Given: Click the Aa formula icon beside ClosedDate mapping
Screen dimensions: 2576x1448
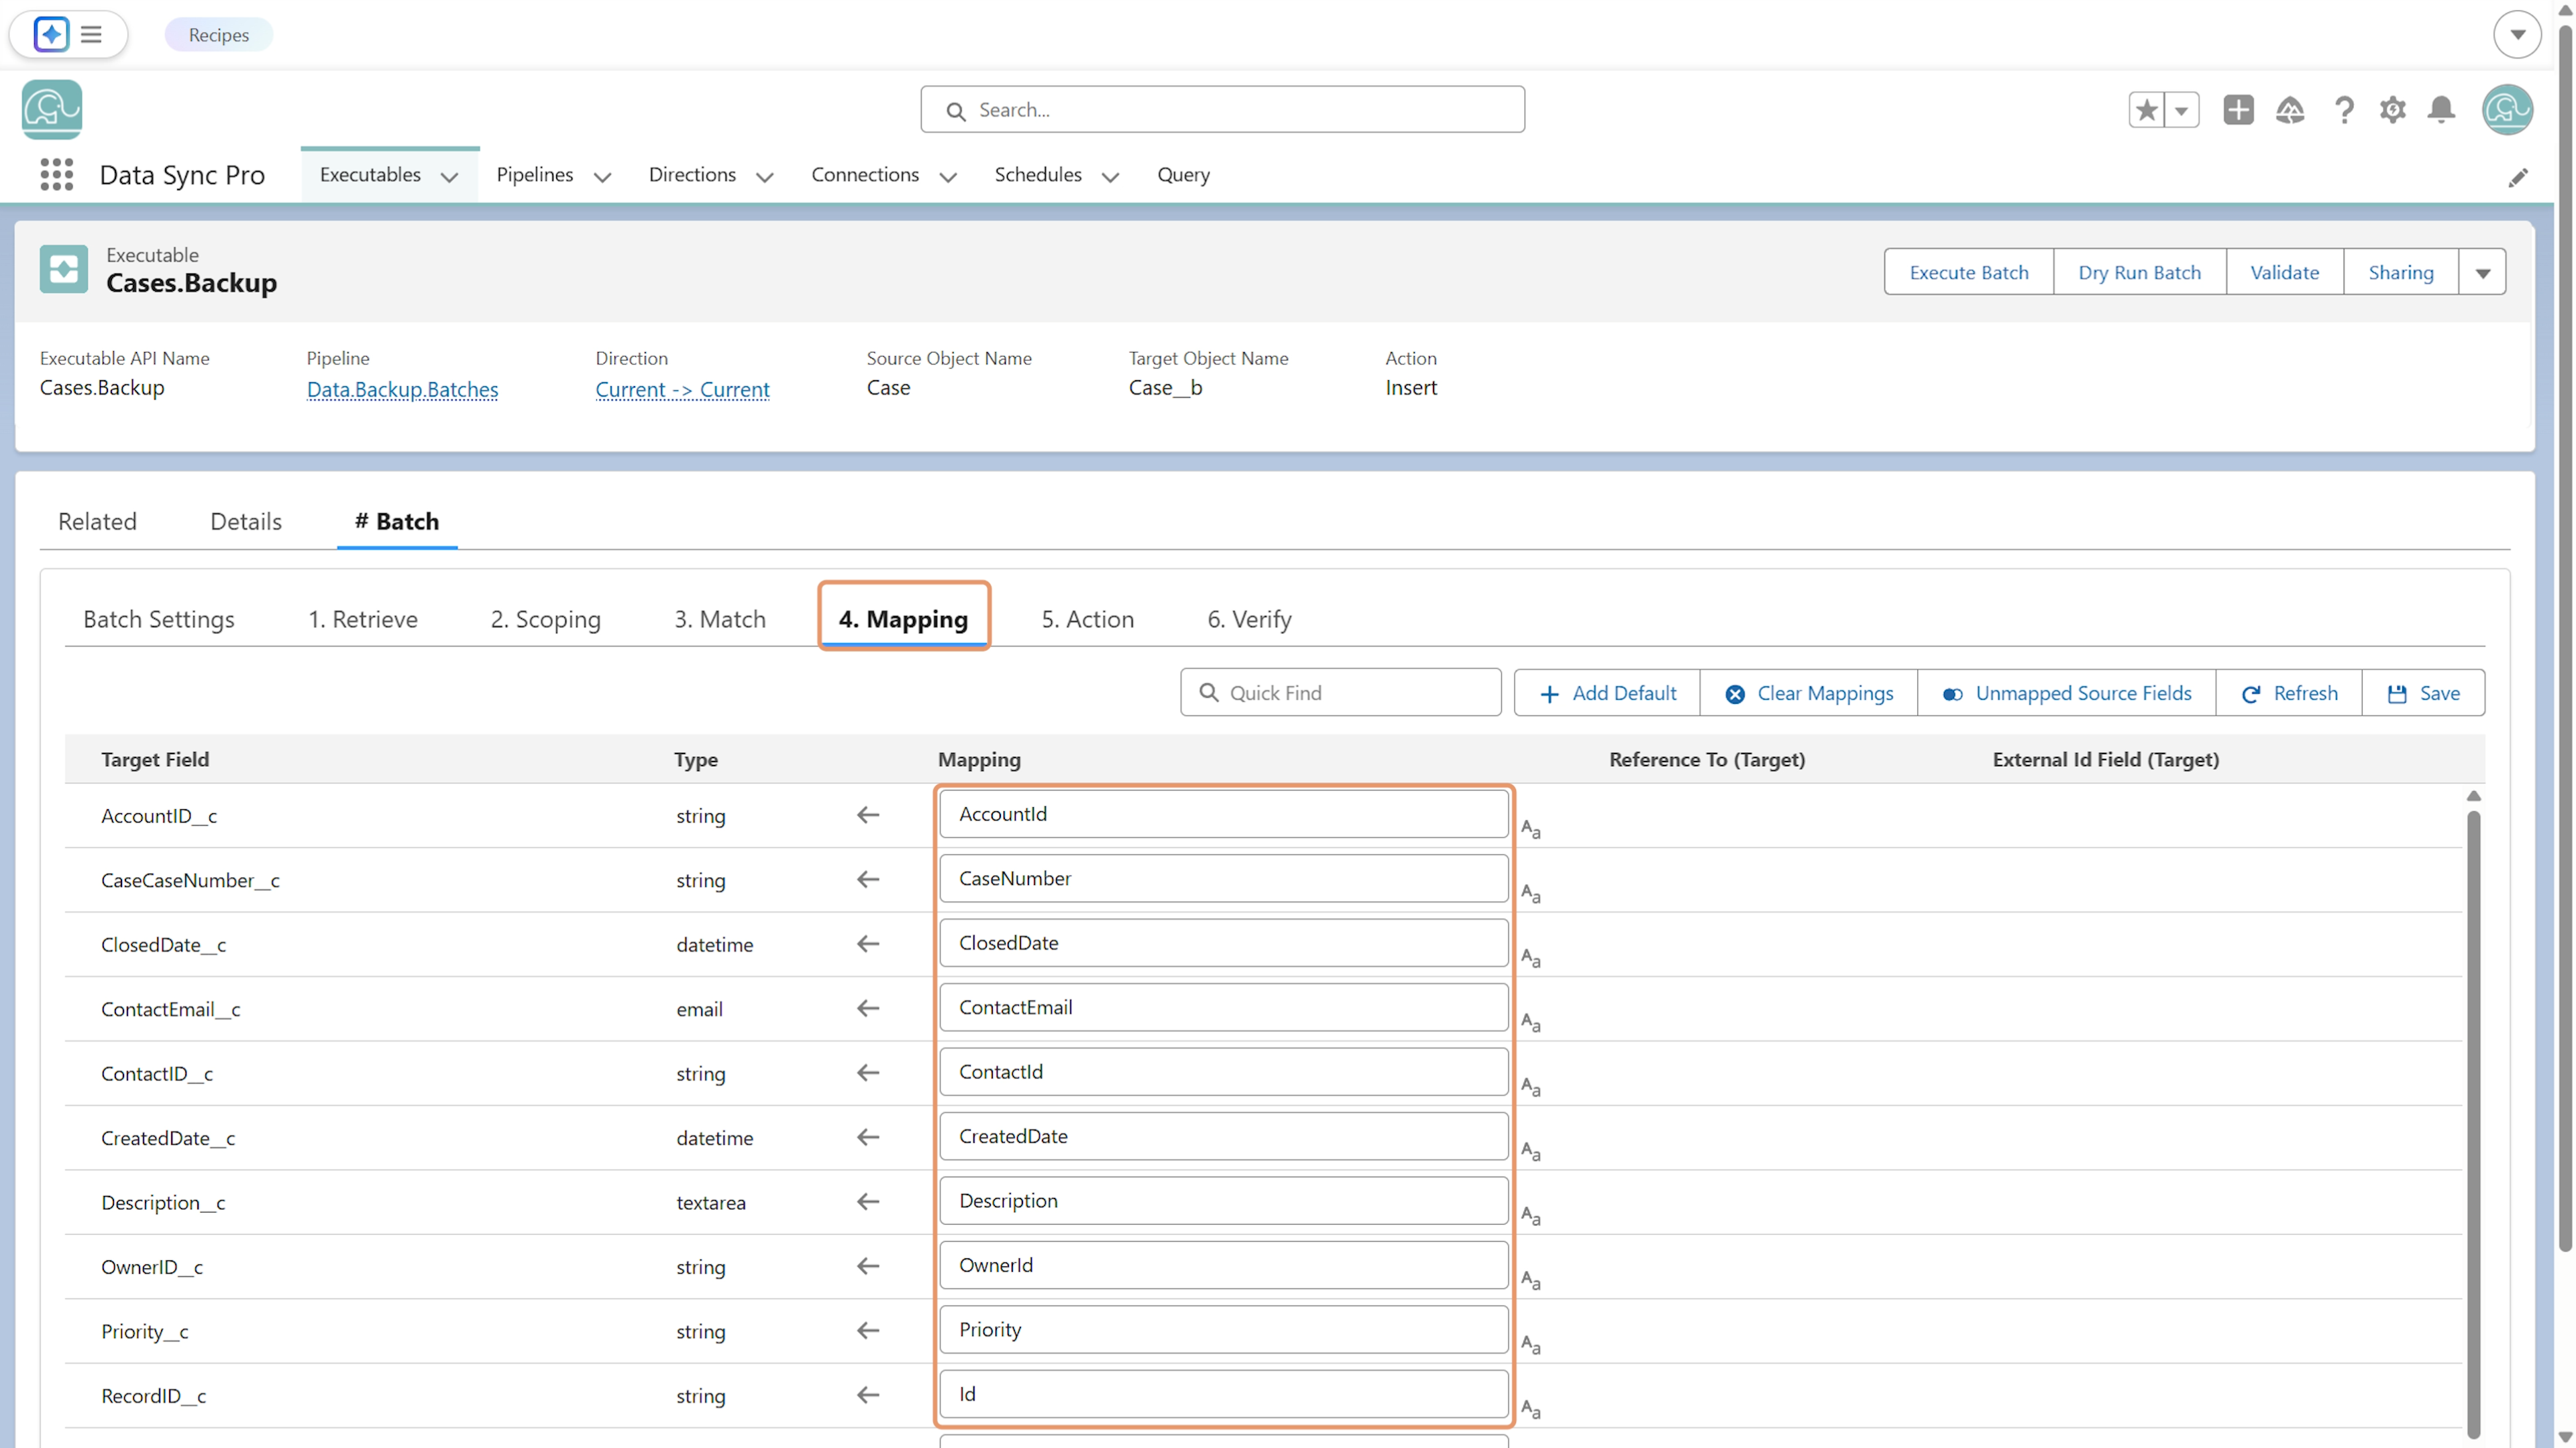Looking at the screenshot, I should tap(1531, 957).
